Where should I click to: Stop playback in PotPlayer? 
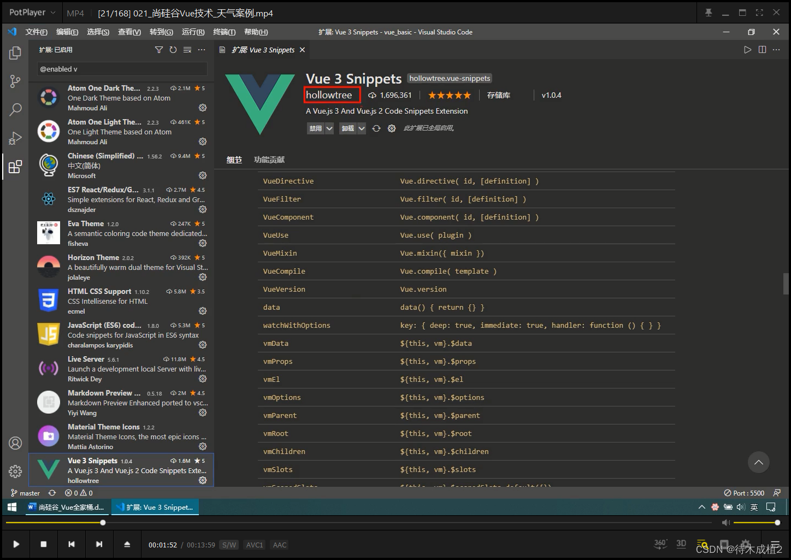coord(44,544)
